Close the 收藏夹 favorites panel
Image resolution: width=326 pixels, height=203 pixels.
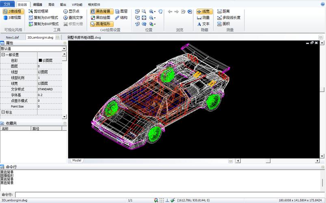pos(65,123)
